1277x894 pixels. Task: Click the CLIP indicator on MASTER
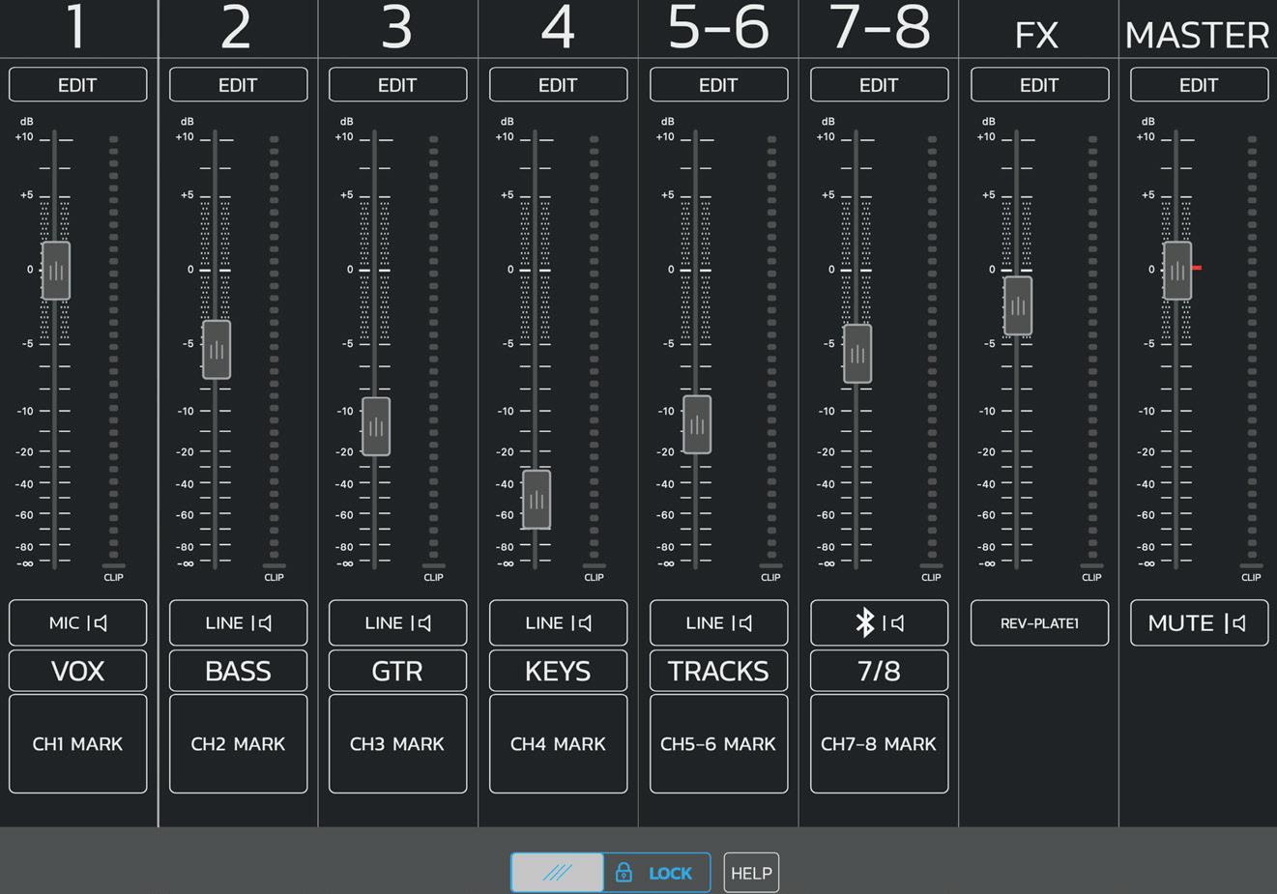coord(1252,572)
